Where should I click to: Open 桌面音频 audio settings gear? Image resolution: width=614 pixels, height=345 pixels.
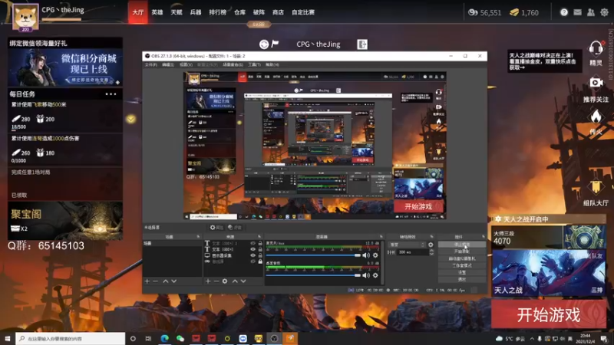(x=375, y=275)
